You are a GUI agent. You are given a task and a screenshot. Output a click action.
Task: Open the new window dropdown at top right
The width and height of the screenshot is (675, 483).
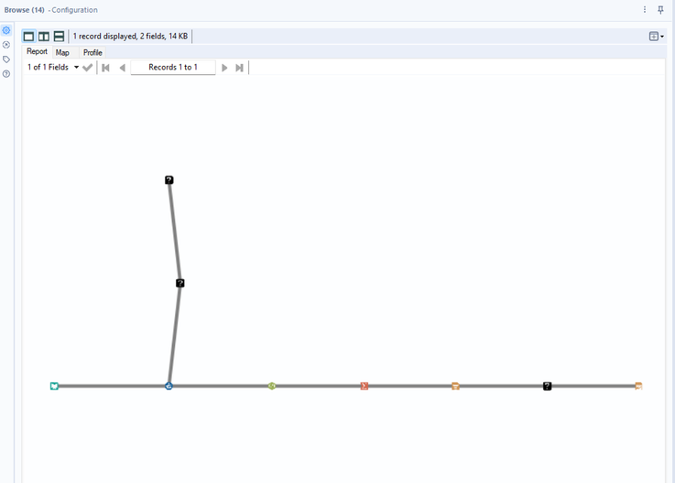(x=657, y=36)
